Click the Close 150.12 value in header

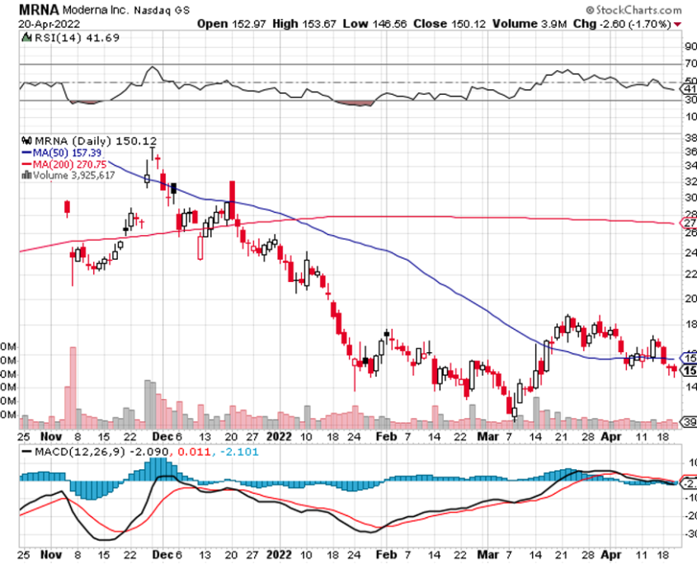point(438,24)
